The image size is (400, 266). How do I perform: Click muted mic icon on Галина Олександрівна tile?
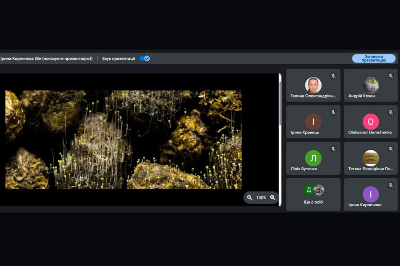[x=333, y=76]
